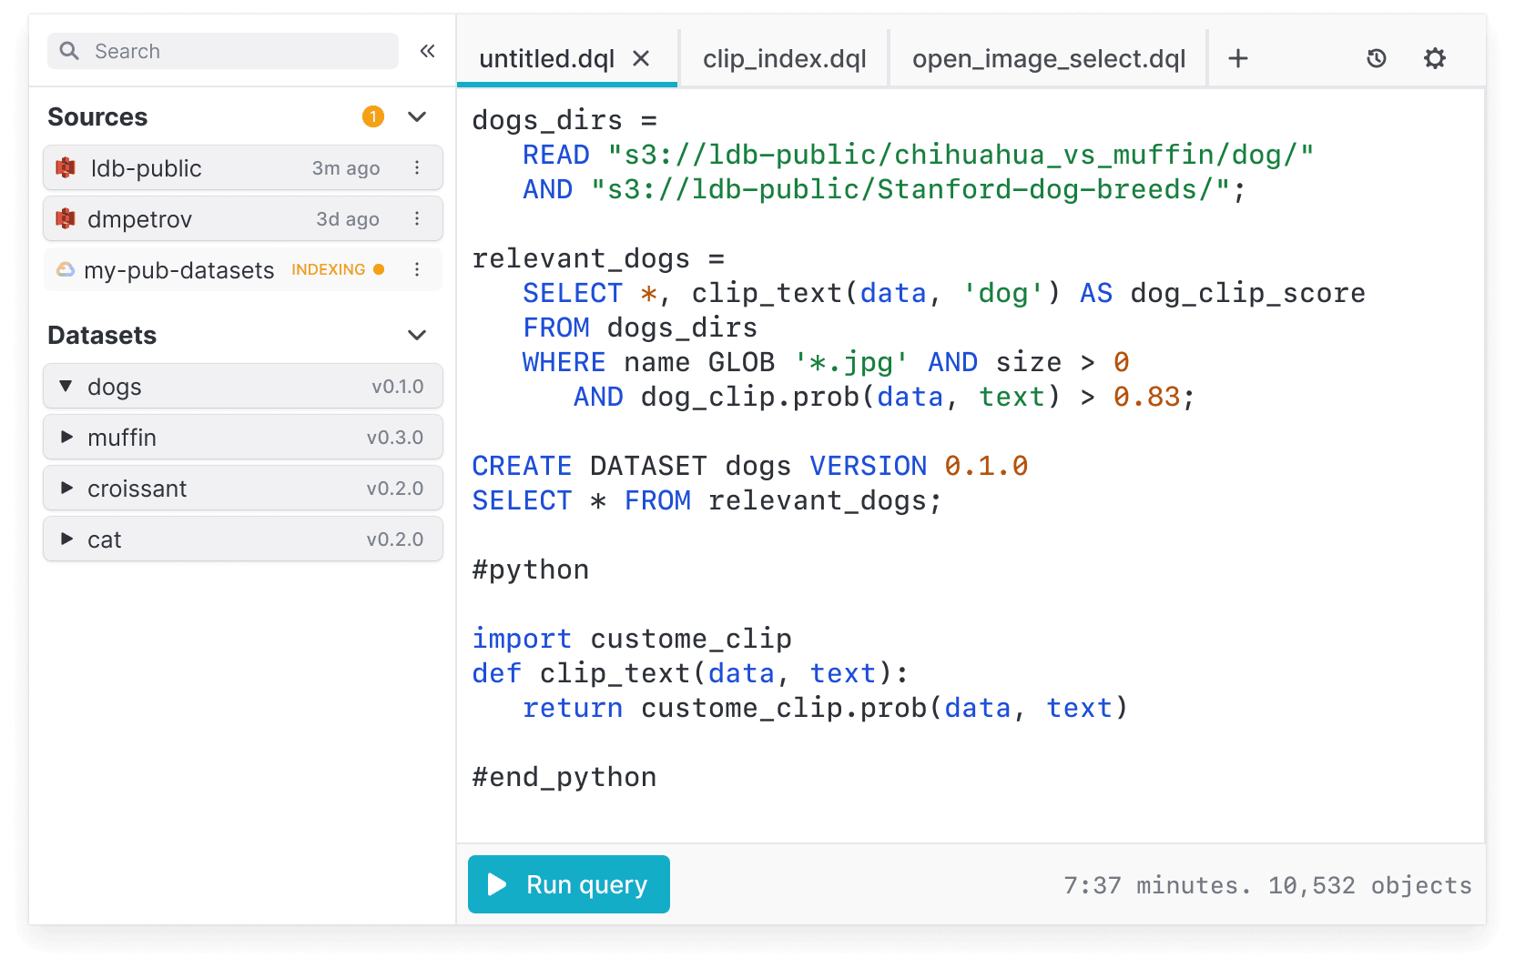The height and width of the screenshot is (968, 1515).
Task: Click the orange Sources notification badge
Action: [372, 117]
